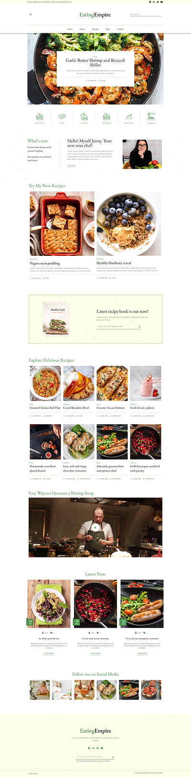The image size is (191, 777).
Task: Open the Vegan cocoa pudding recipe title
Action: pyautogui.click(x=45, y=263)
